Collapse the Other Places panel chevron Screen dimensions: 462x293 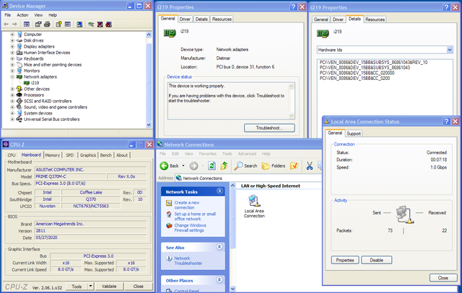click(x=219, y=280)
